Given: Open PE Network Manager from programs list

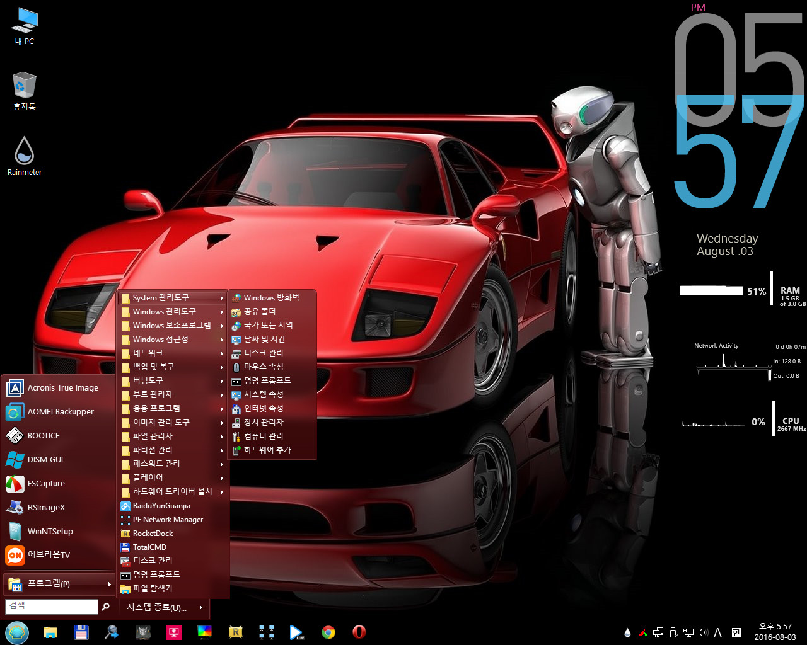Looking at the screenshot, I should [173, 520].
